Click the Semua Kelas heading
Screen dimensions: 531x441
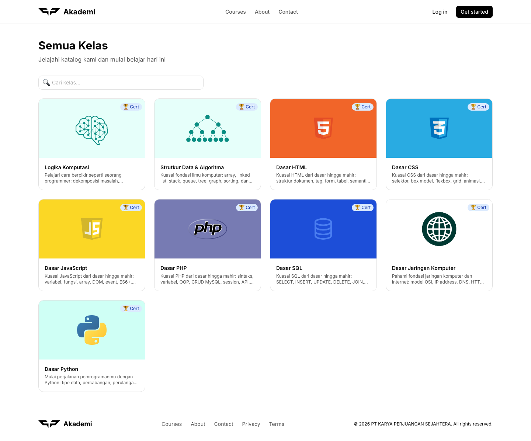(73, 45)
